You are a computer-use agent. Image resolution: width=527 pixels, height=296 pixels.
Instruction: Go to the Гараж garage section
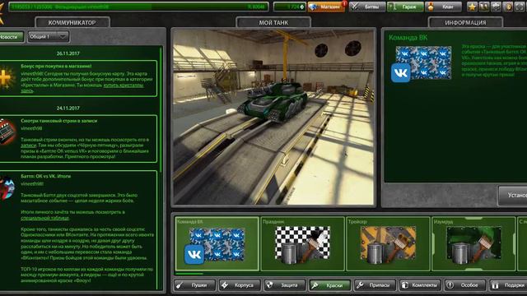pyautogui.click(x=405, y=7)
